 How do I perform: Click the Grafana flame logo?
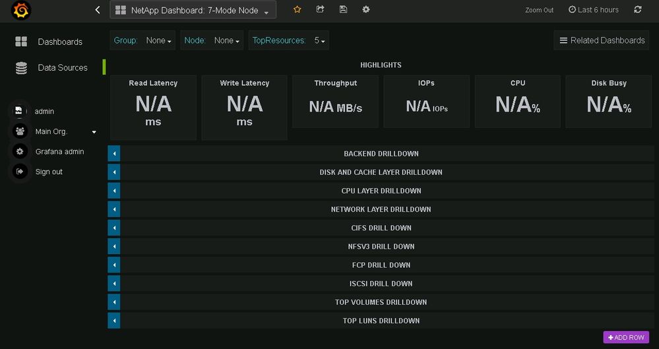pos(21,11)
